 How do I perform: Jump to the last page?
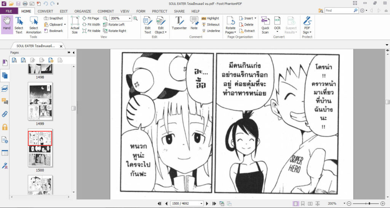(214, 203)
